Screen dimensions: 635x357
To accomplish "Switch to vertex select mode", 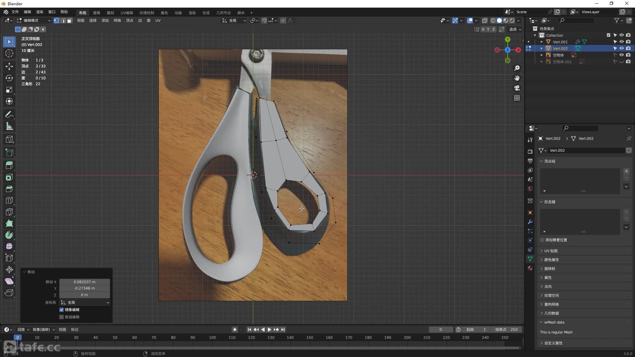I will [57, 20].
